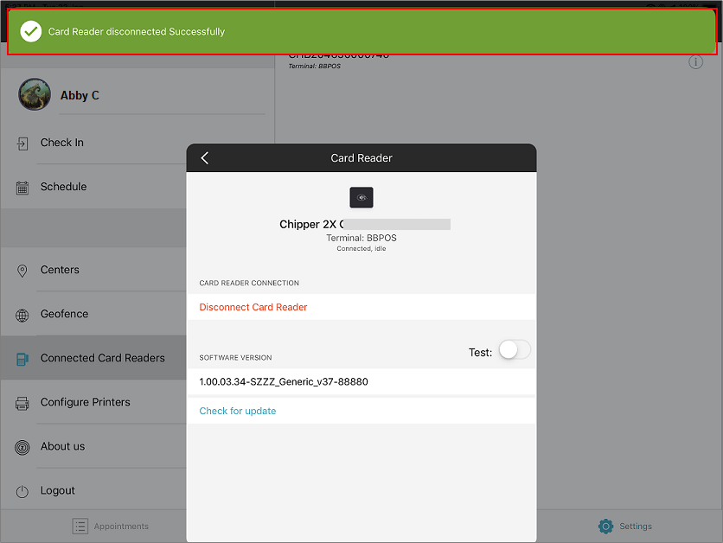Open Check In from the sidebar
This screenshot has width=723, height=543.
pos(61,143)
